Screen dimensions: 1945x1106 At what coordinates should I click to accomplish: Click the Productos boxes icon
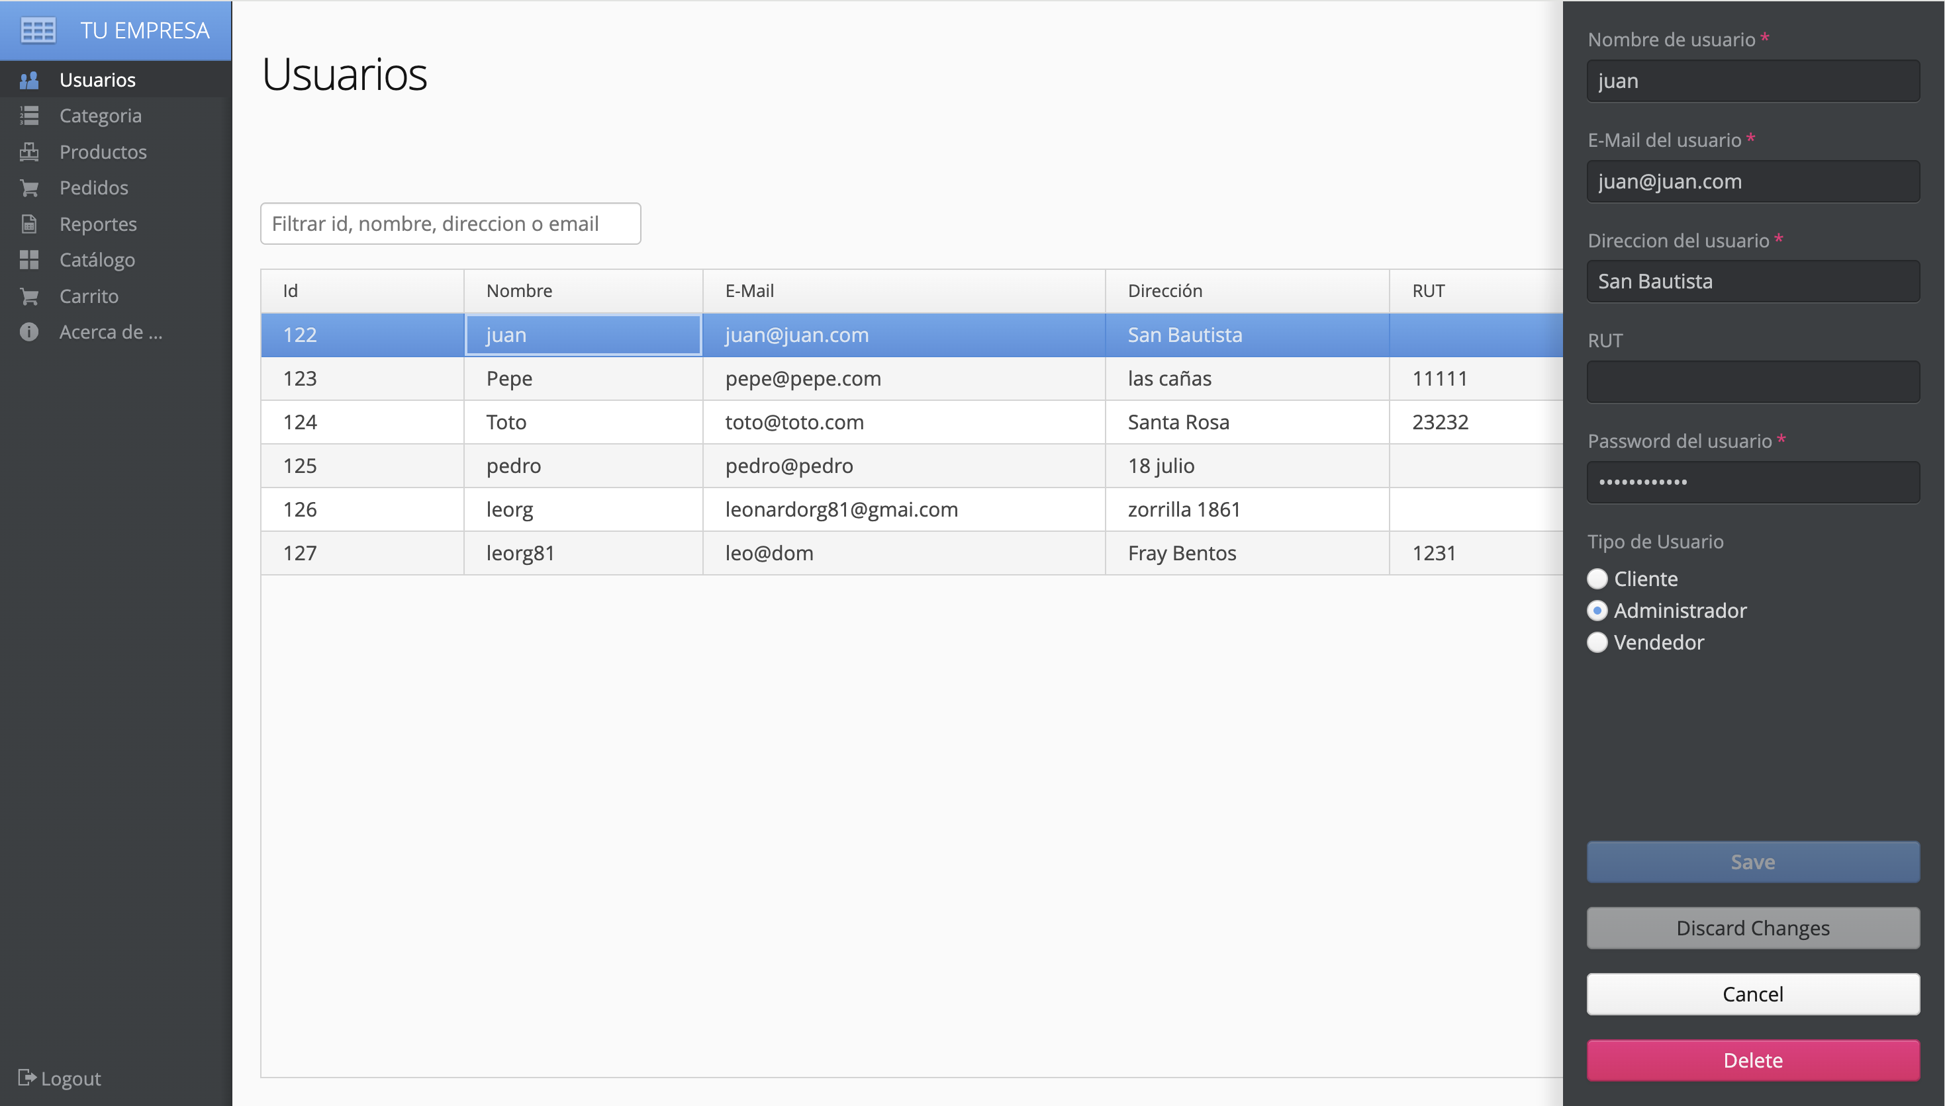coord(29,152)
